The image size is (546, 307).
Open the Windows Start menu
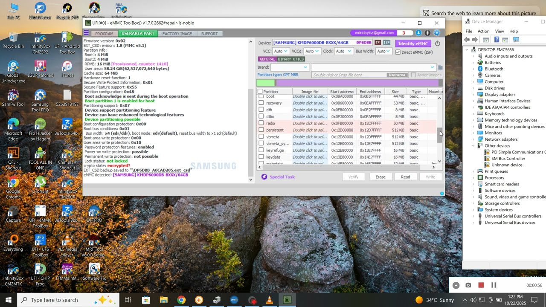pos(9,300)
